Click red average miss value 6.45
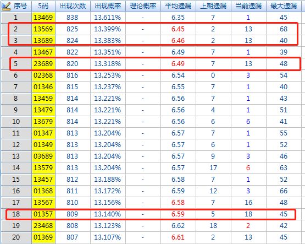The width and height of the screenshot is (305, 244). (178, 29)
